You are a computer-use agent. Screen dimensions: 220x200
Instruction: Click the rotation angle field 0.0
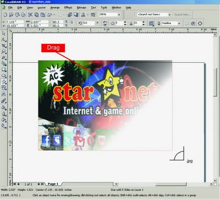[x=89, y=23]
